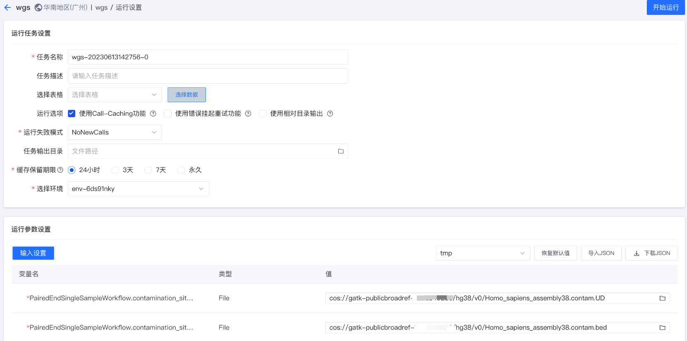Viewport: 687px width, 341px height.
Task: Enable 使用错误挂起重试功能 checkbox
Action: 168,114
